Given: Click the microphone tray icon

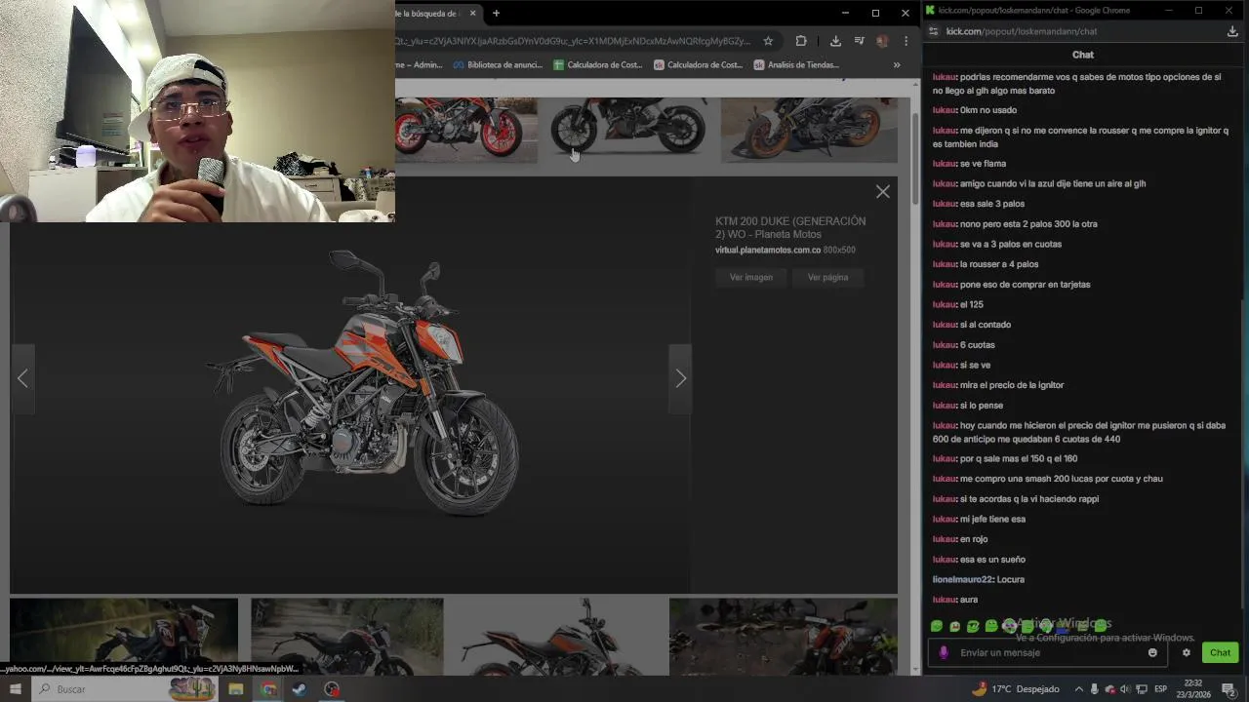Looking at the screenshot, I should tap(1095, 689).
